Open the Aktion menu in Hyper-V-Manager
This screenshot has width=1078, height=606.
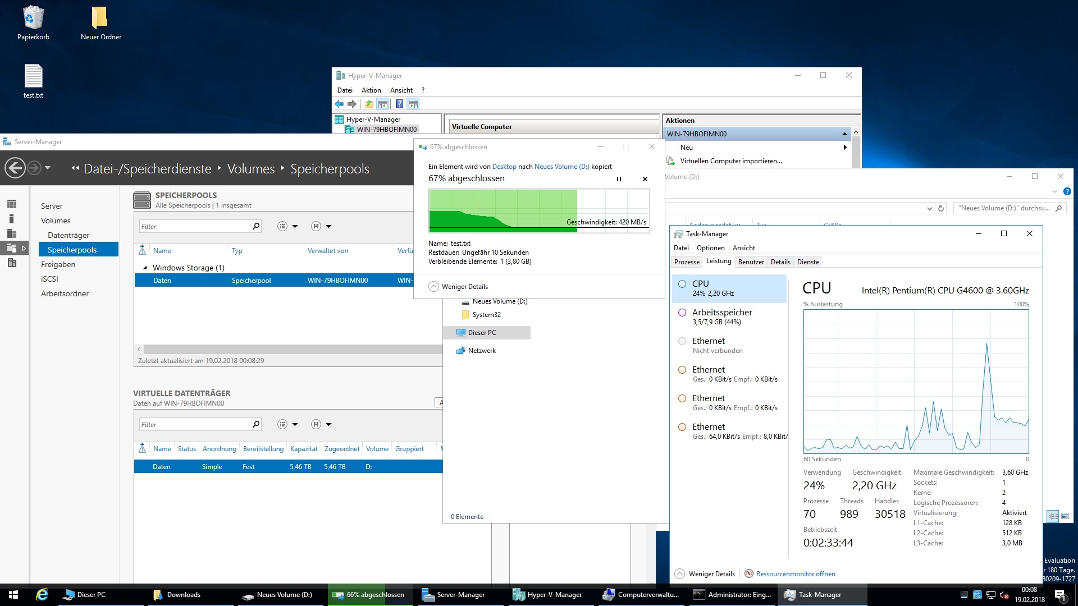tap(371, 90)
